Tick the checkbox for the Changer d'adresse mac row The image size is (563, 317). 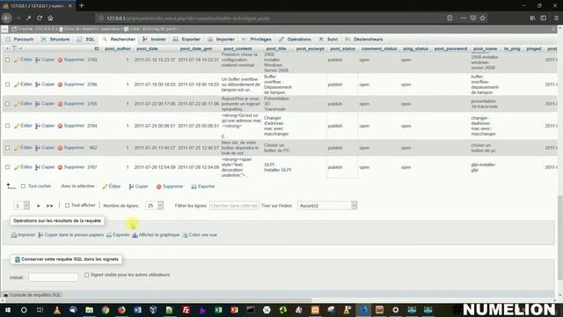(x=8, y=126)
